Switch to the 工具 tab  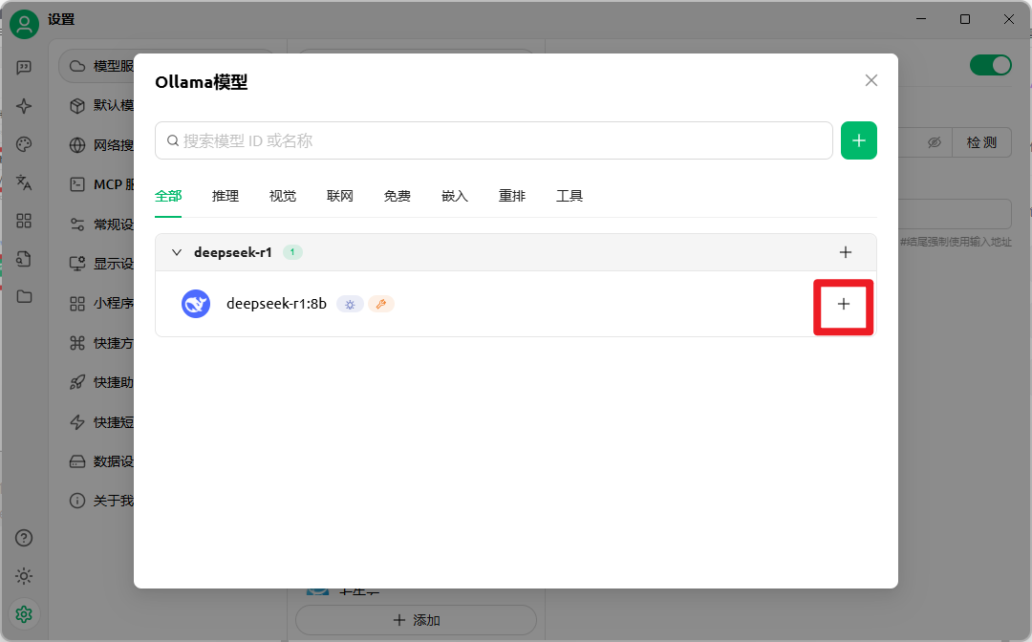click(x=570, y=195)
